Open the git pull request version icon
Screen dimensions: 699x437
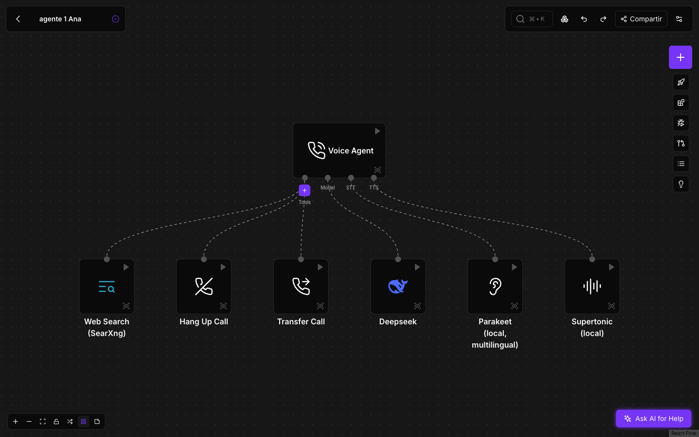681,143
